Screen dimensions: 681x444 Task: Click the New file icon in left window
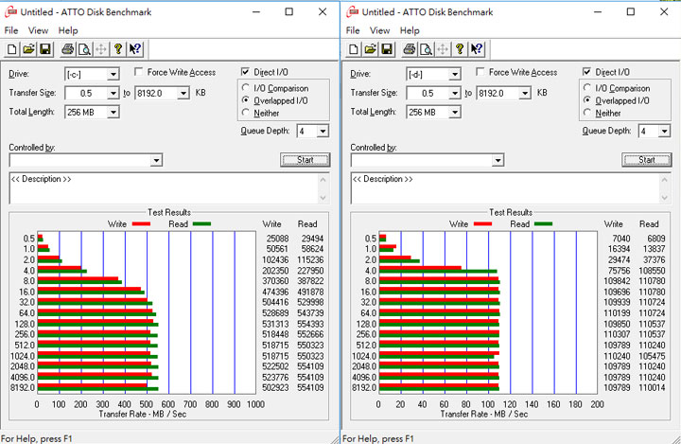[x=11, y=49]
